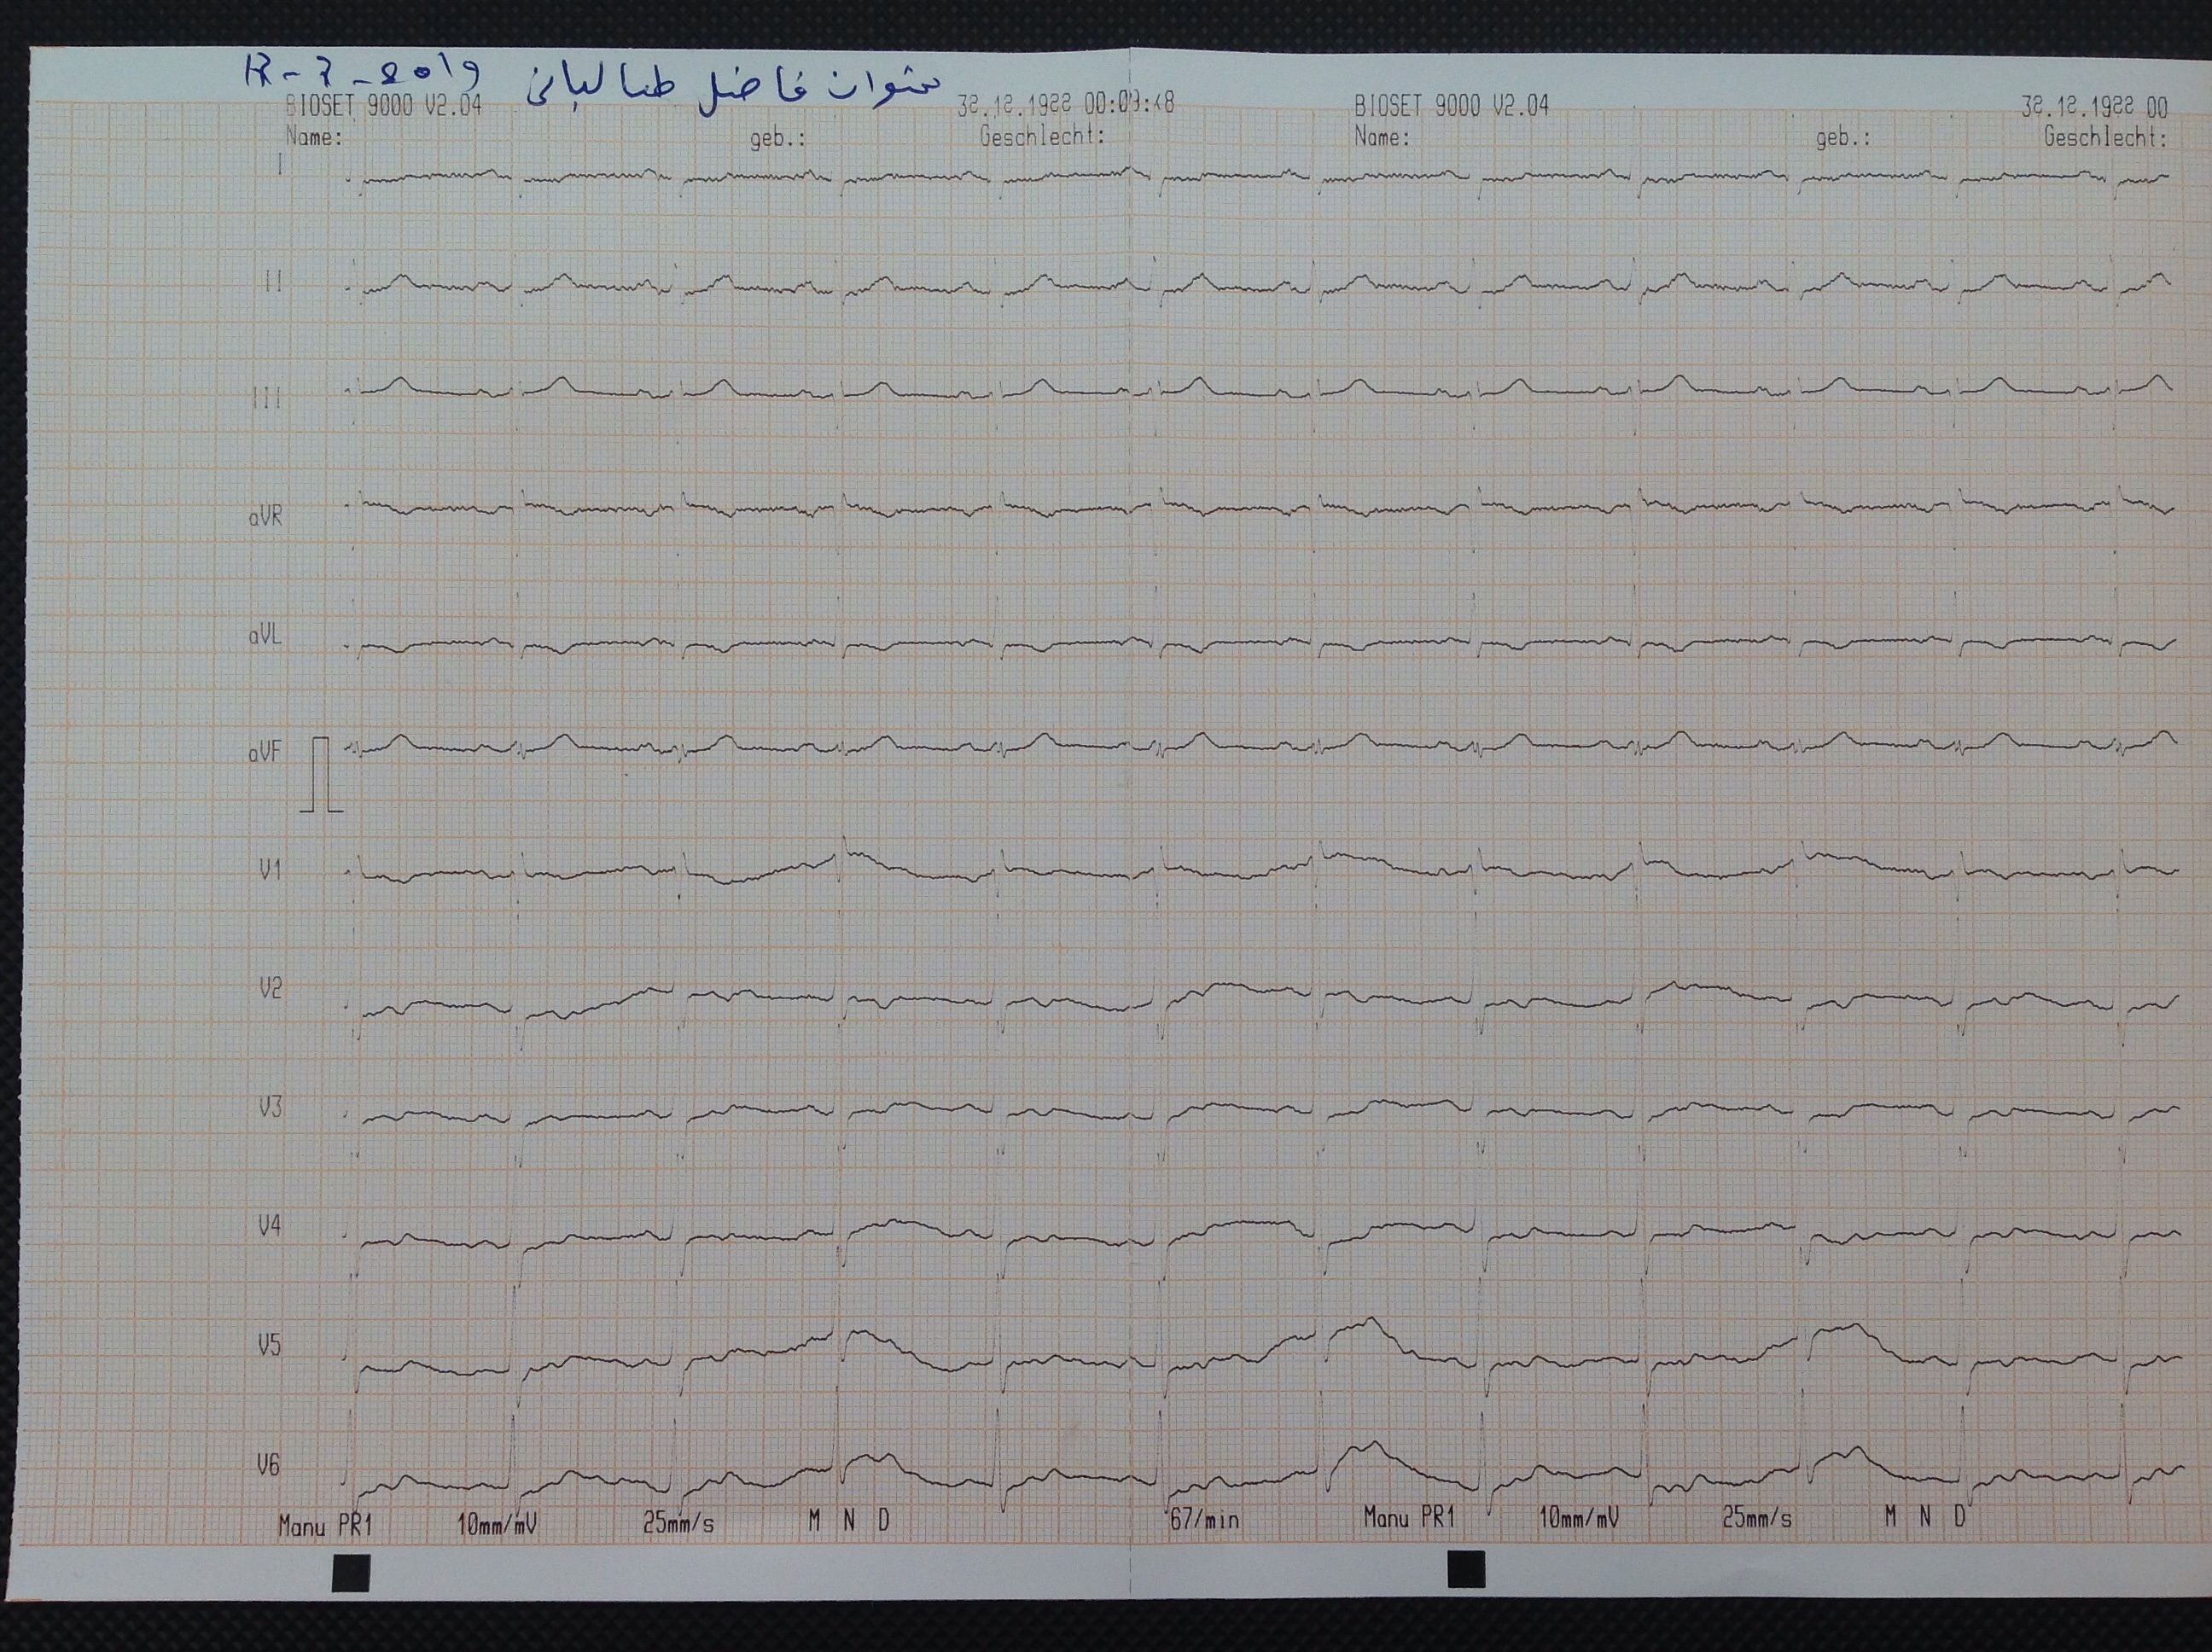Screen dimensions: 2212x1652
Task: Click the V1 lead label
Action: pos(270,871)
